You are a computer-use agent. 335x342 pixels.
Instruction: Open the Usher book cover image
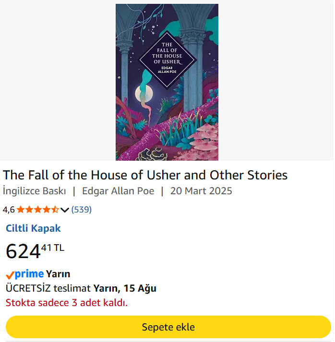(167, 82)
